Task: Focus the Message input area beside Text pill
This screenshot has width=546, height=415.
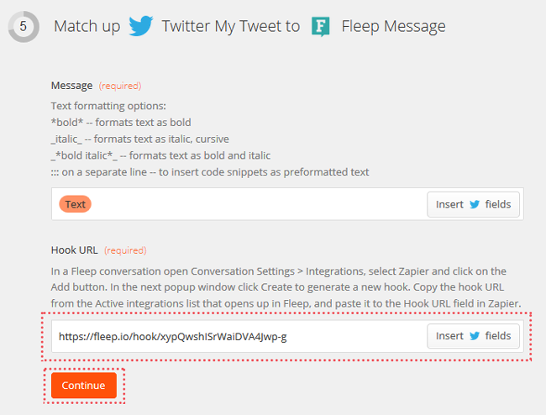Action: coord(259,204)
